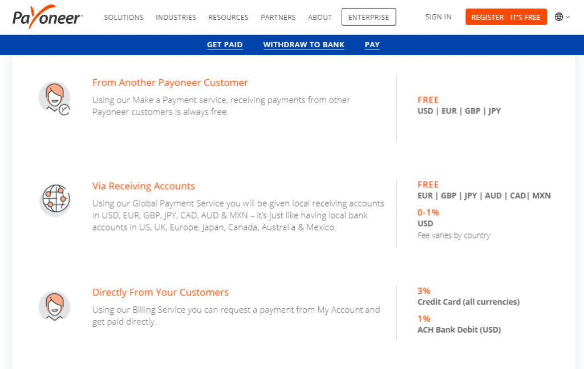Switch to the Get Paid tab

coord(225,45)
